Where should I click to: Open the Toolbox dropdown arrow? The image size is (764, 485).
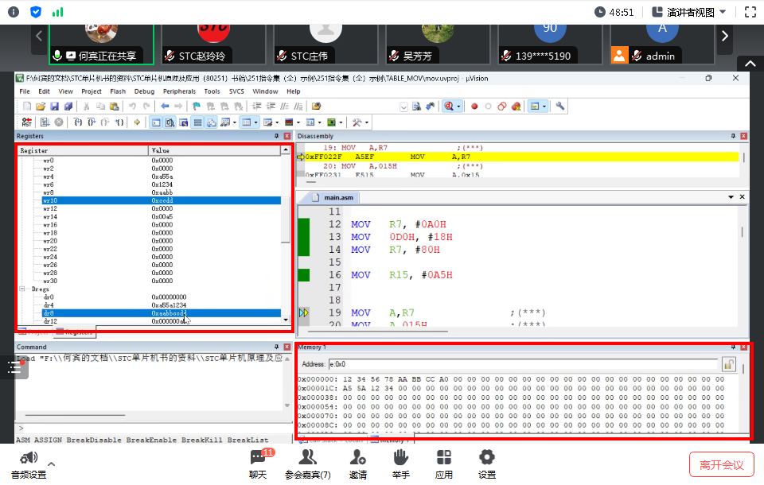click(366, 122)
